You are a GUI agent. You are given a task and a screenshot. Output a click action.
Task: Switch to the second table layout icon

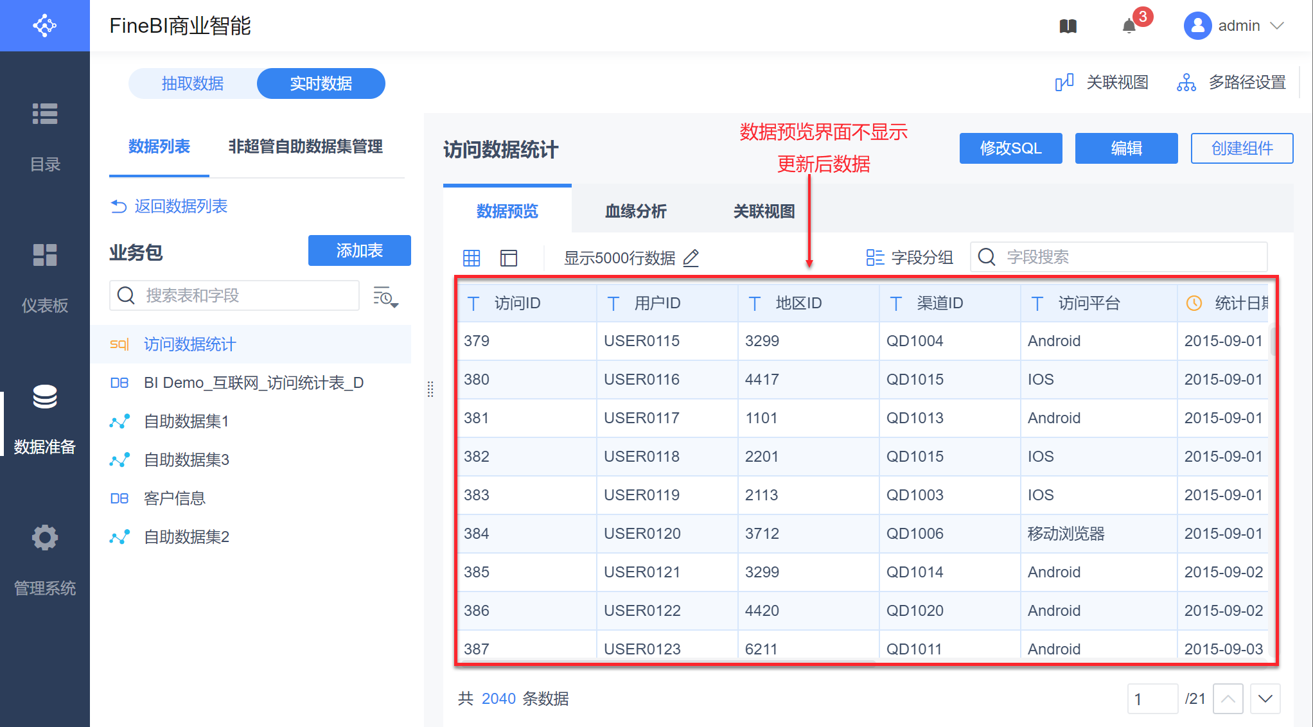click(x=509, y=258)
